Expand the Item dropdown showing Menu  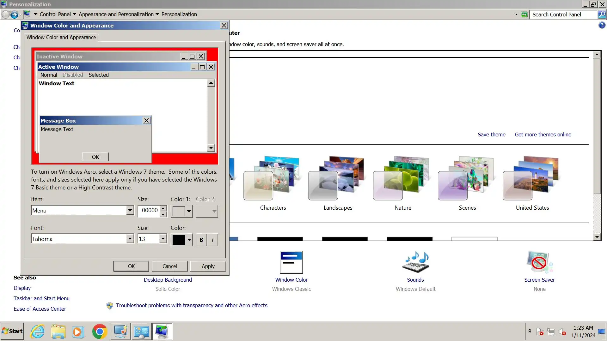tap(130, 210)
